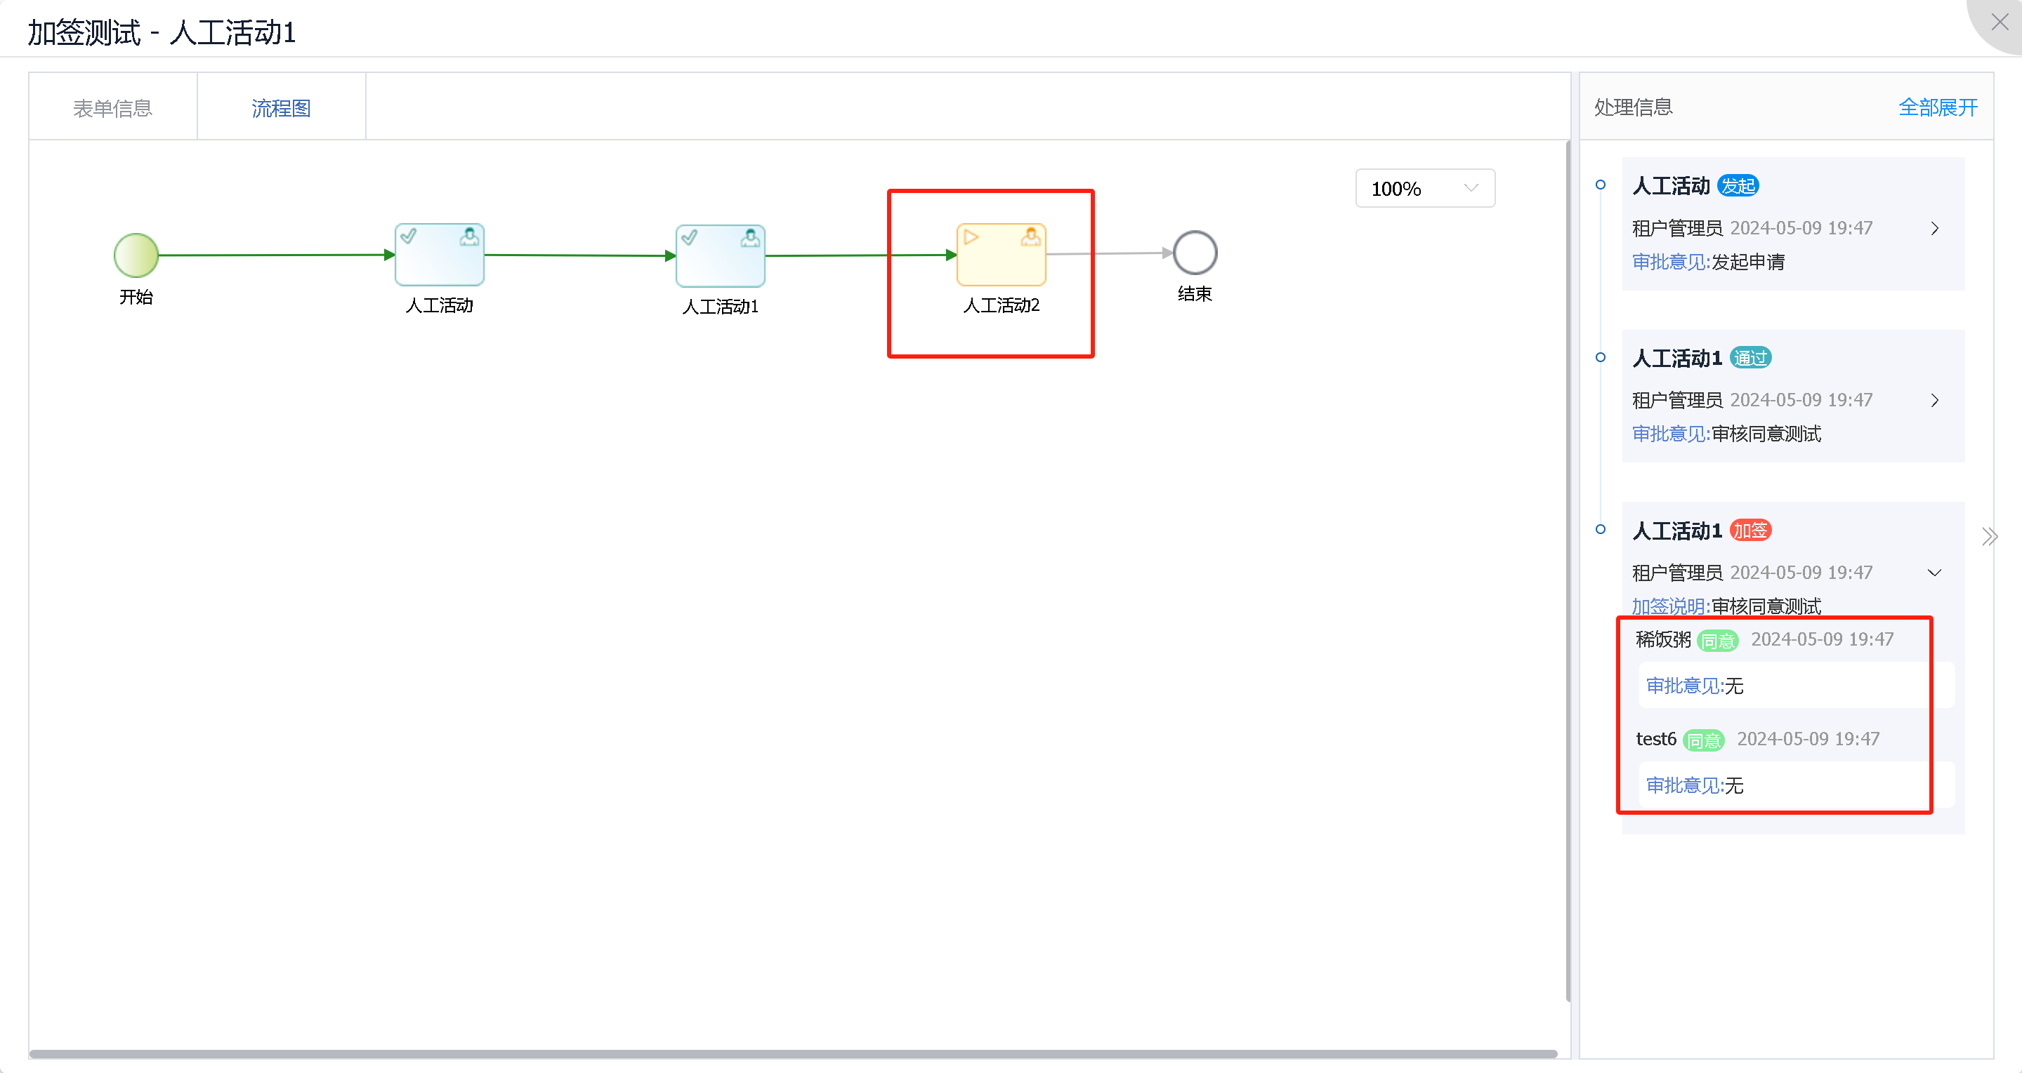
Task: Click the horizontal scrollbar at bottom
Action: point(793,1053)
